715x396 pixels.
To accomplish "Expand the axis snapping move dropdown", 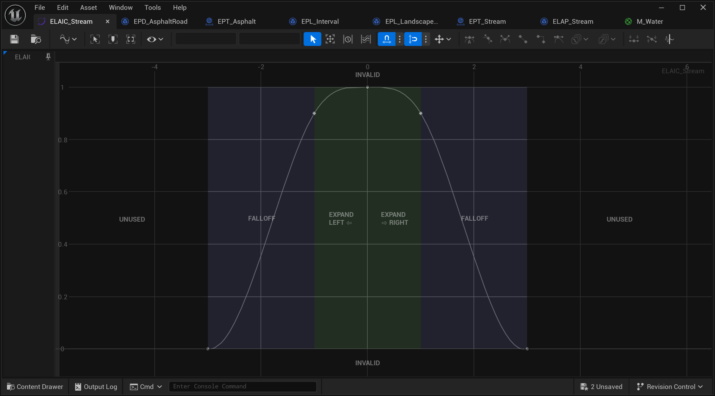I will 442,39.
